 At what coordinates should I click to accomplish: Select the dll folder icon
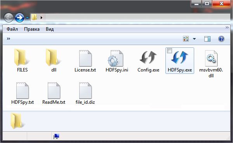pyautogui.click(x=54, y=58)
